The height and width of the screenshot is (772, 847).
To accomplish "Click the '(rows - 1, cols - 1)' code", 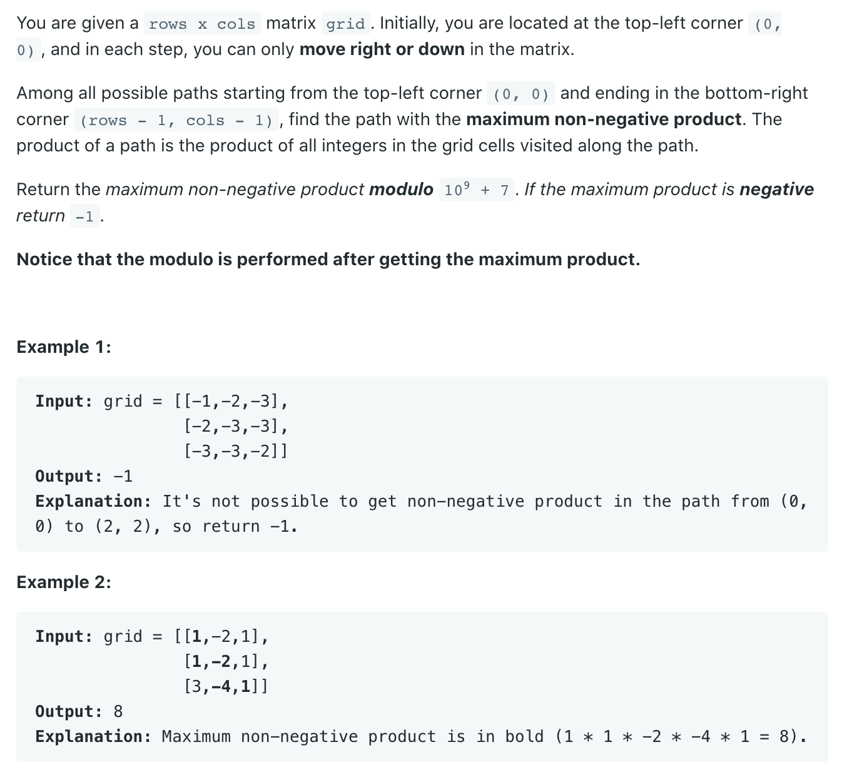I will 176,120.
